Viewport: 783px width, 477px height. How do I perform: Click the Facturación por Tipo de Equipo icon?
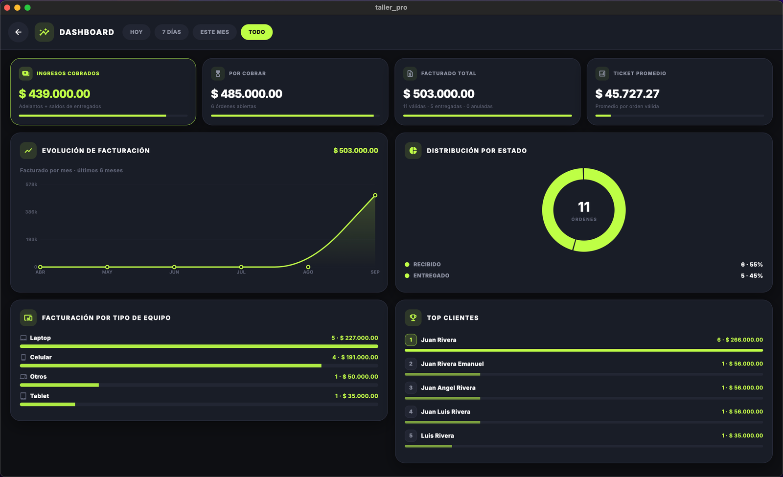click(28, 318)
